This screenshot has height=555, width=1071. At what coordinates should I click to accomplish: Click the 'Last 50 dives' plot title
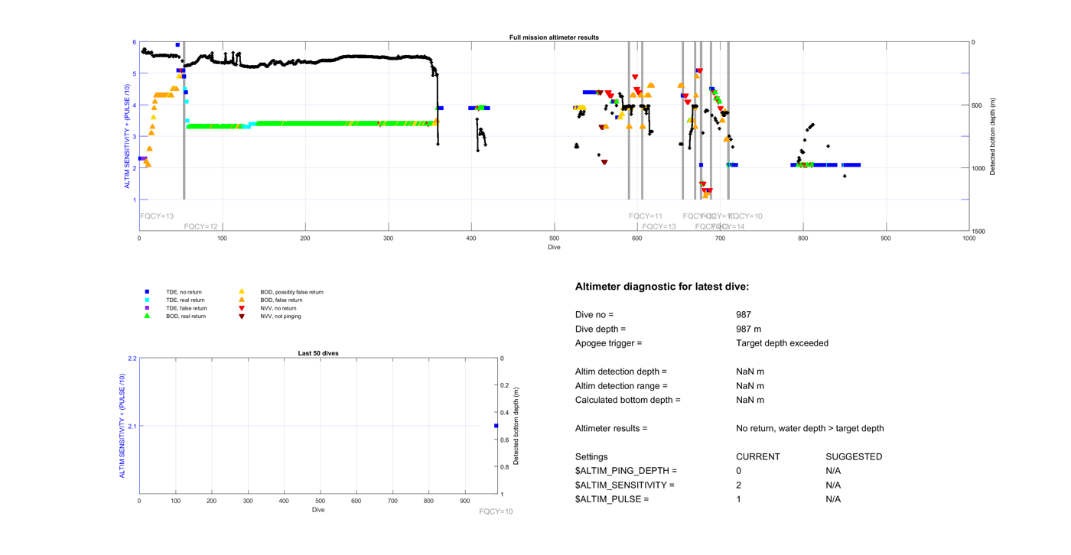coord(318,353)
